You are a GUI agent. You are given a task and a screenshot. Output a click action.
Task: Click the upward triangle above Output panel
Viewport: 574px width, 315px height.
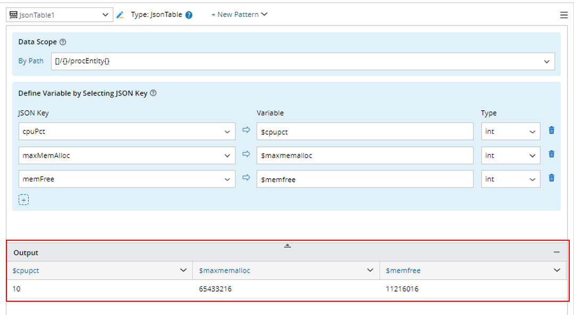[x=287, y=246]
